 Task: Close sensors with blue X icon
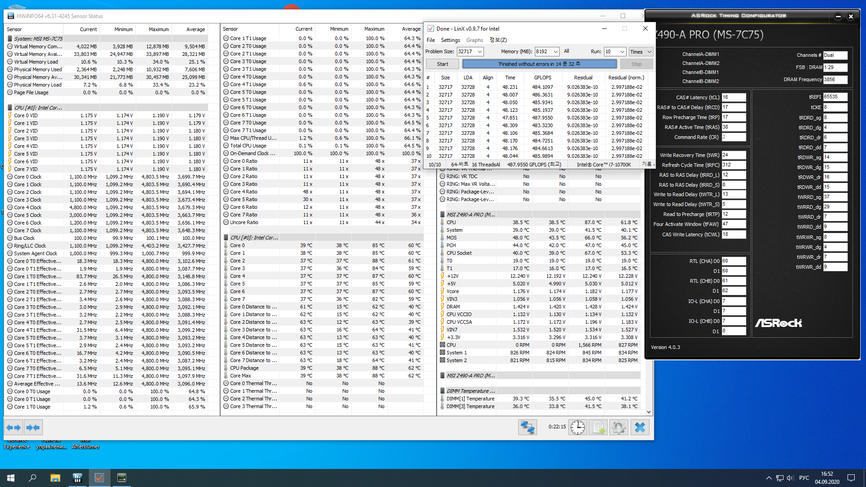640,427
